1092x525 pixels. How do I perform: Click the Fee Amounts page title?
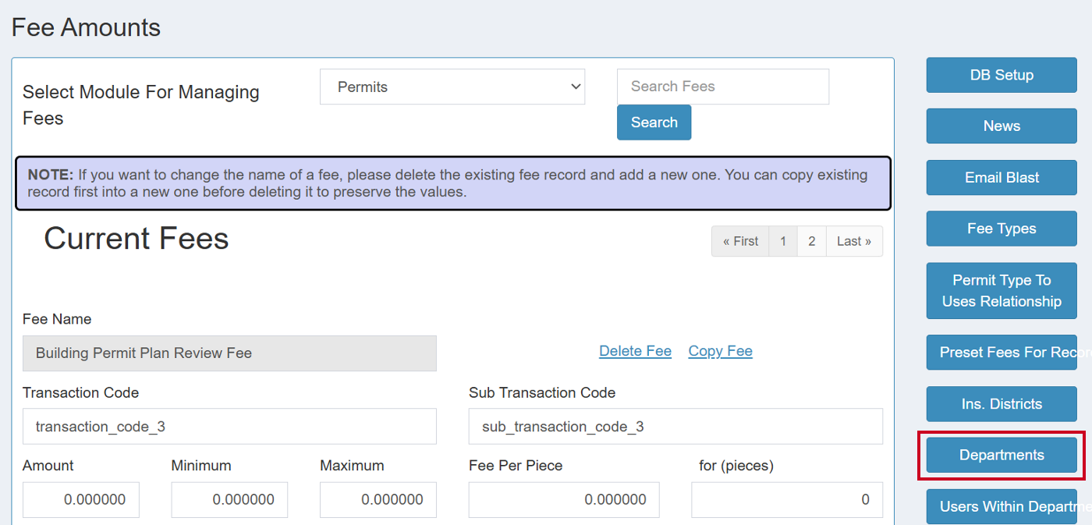(x=86, y=27)
